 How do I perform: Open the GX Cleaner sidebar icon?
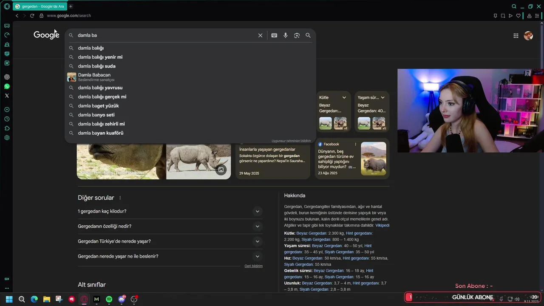click(x=7, y=44)
